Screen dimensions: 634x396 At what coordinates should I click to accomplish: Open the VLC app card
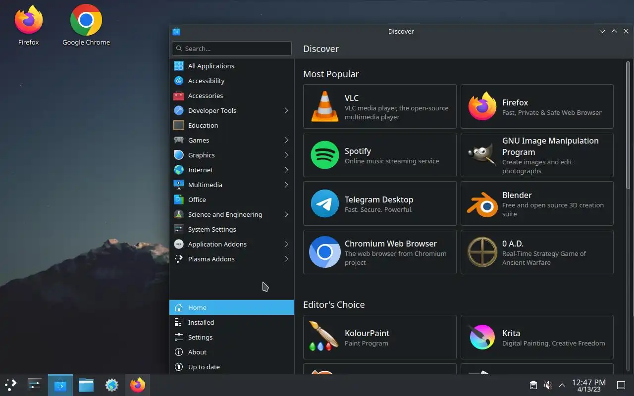[380, 106]
